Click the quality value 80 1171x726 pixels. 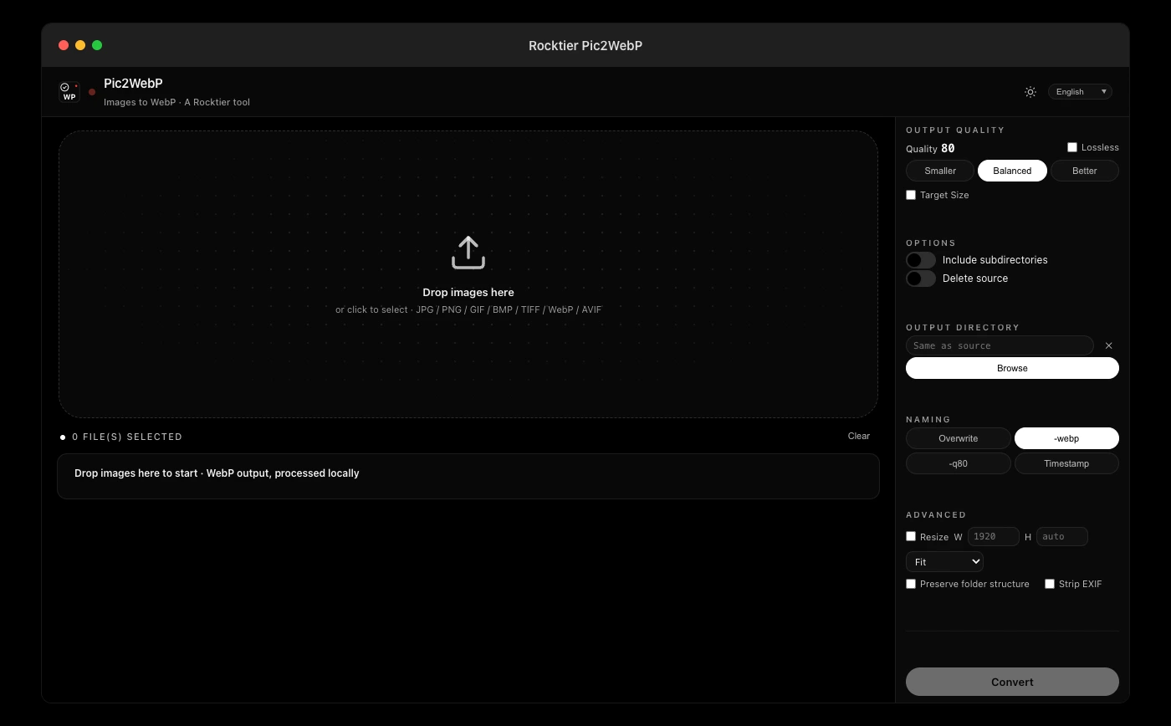(948, 148)
